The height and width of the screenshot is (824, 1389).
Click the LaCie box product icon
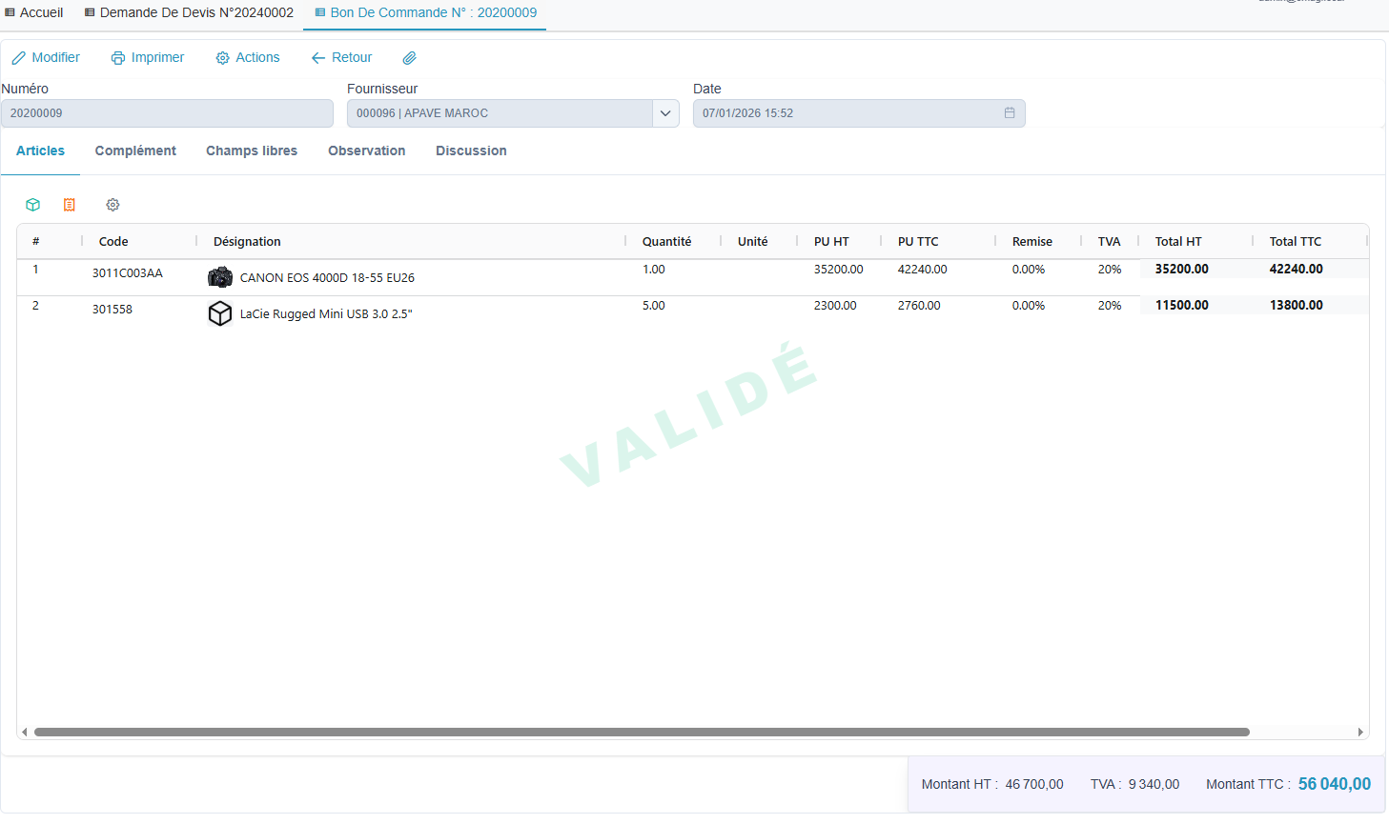[220, 313]
